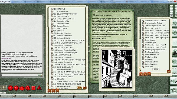Open link icon beside Sewer Passages image
The width and height of the screenshot is (177, 99).
pos(143,40)
